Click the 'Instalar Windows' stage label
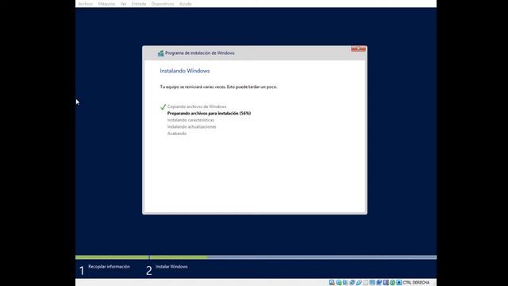Image resolution: width=508 pixels, height=286 pixels. tap(171, 267)
